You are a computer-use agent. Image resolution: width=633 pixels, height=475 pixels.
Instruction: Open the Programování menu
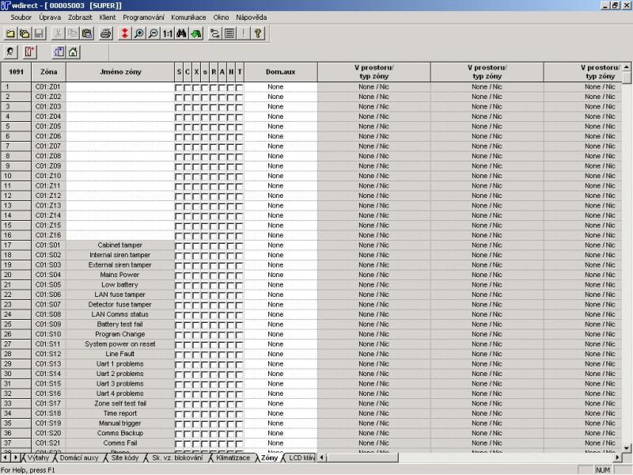[143, 17]
